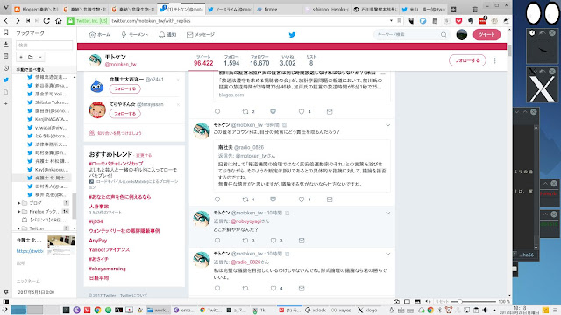Image resolution: width=561 pixels, height=315 pixels.
Task: Open options chevron on @radio_0826 reply tweet
Action: click(x=387, y=254)
